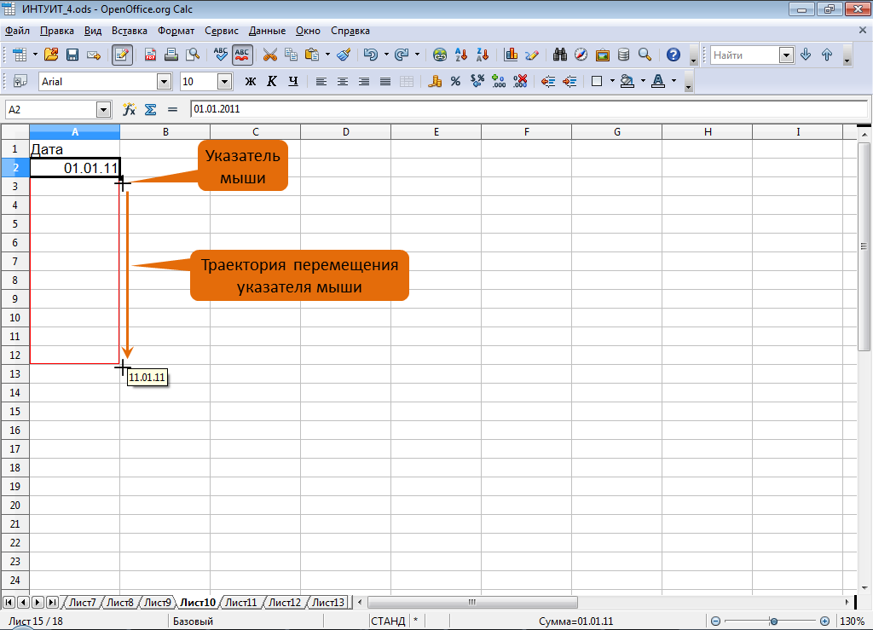Click Sort Ascending icon
The image size is (873, 630).
[x=461, y=55]
